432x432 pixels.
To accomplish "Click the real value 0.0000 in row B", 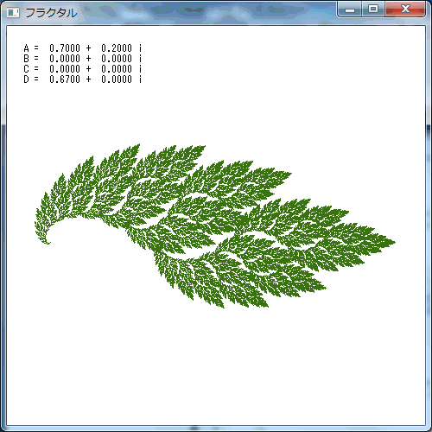I will (65, 59).
